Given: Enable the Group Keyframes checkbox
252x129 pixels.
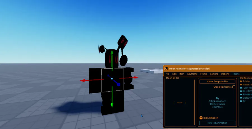Looking at the screenshot, I should [234, 87].
